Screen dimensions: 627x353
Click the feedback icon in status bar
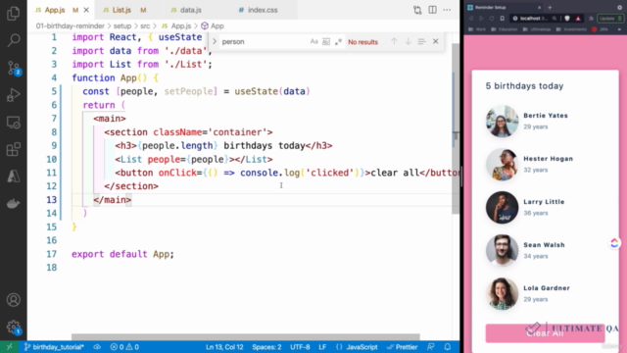point(431,347)
